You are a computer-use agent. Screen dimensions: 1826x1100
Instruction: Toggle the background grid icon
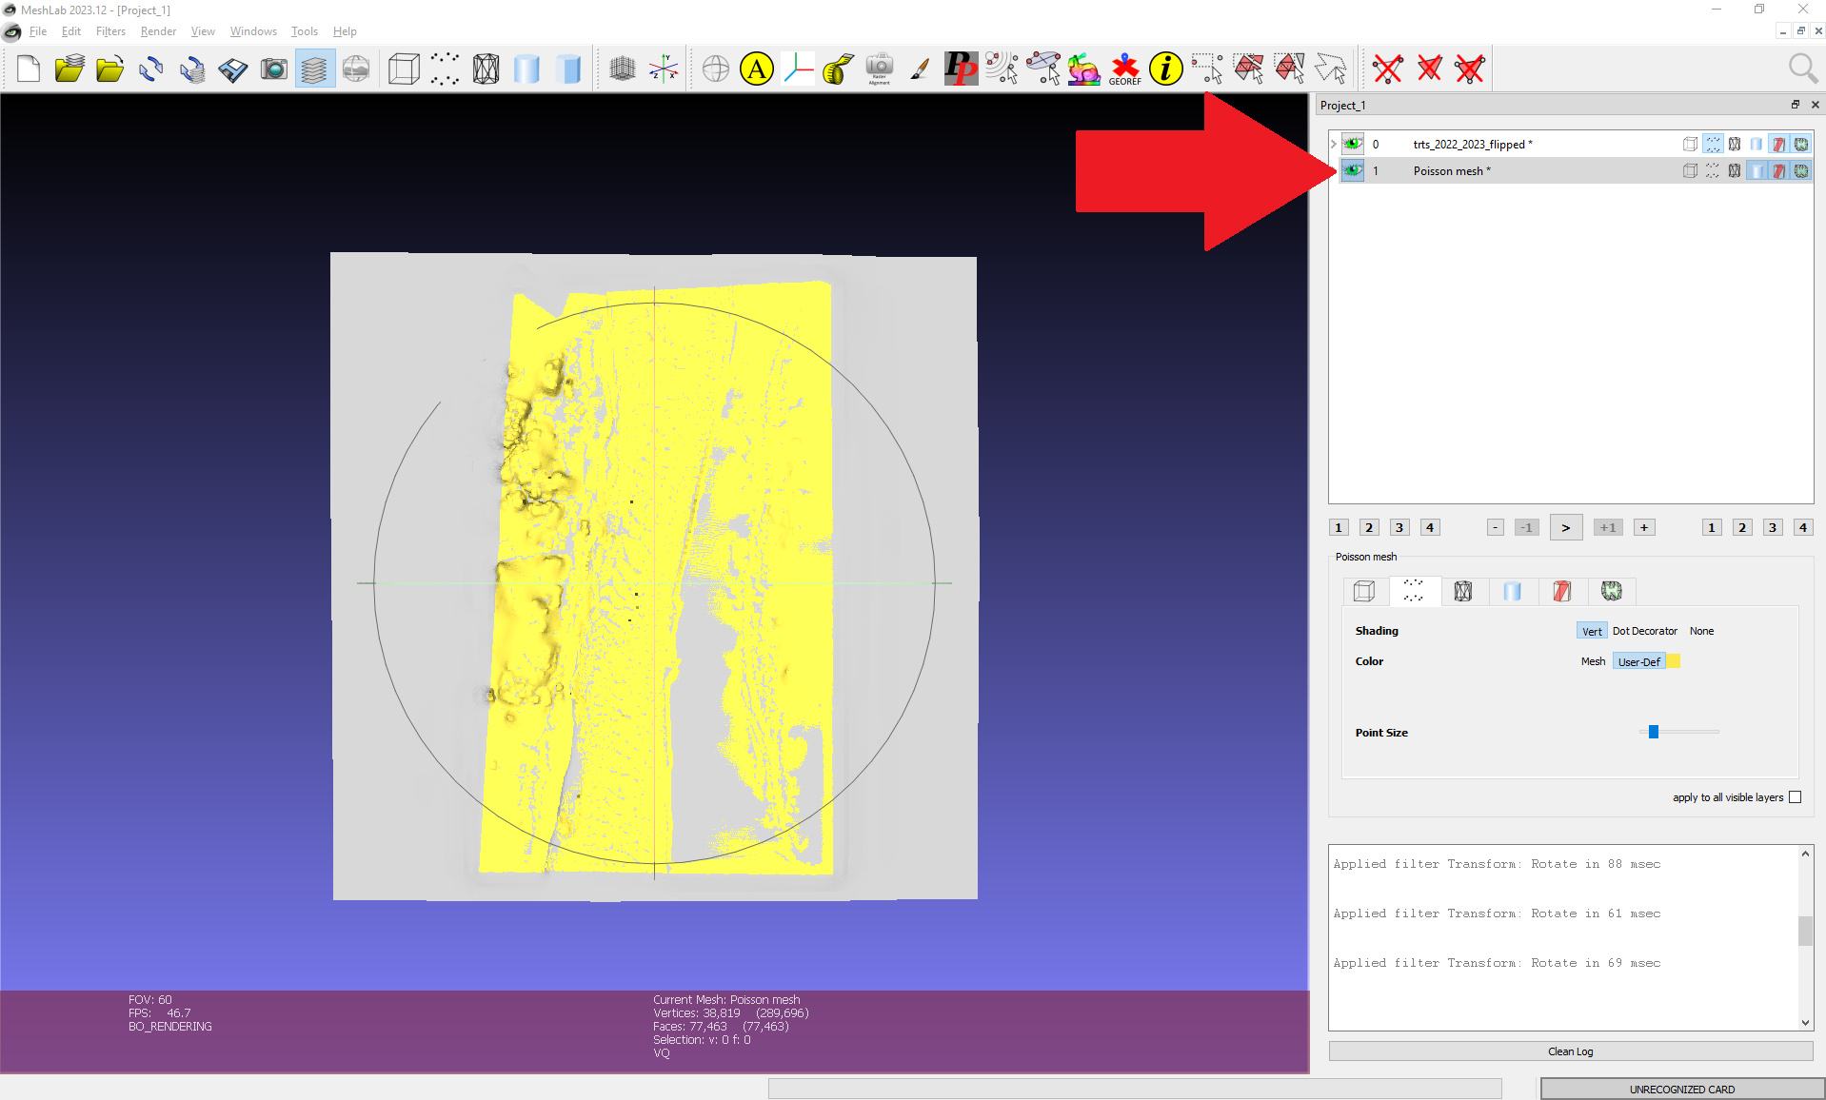pyautogui.click(x=623, y=69)
